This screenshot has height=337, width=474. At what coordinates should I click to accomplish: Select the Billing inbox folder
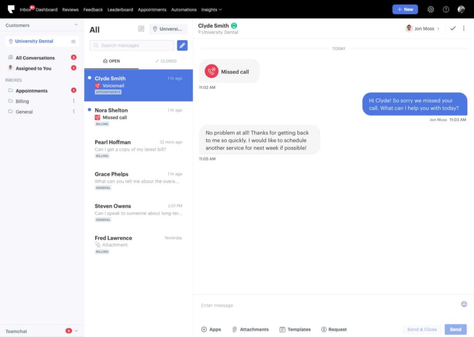click(x=22, y=101)
